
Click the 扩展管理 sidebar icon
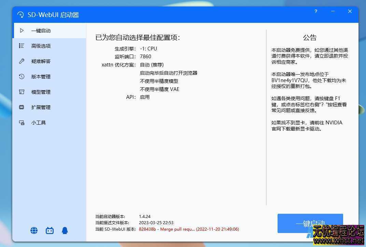coord(22,107)
